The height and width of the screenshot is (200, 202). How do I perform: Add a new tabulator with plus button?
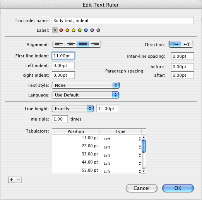12,180
